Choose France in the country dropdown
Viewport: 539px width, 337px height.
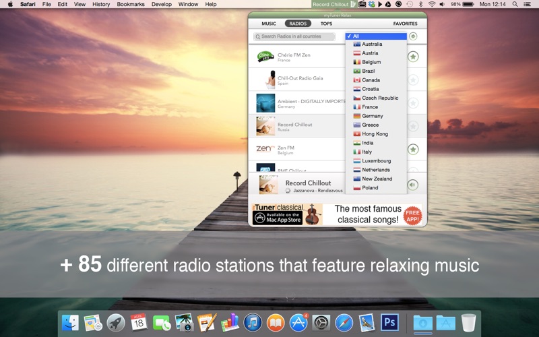pos(376,106)
